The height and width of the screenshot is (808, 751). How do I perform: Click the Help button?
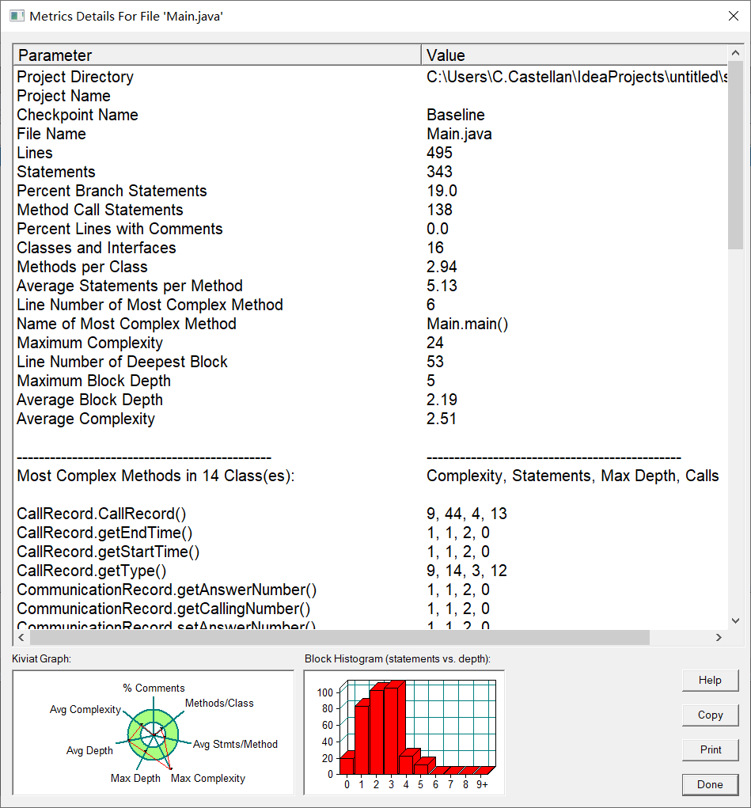coord(710,681)
